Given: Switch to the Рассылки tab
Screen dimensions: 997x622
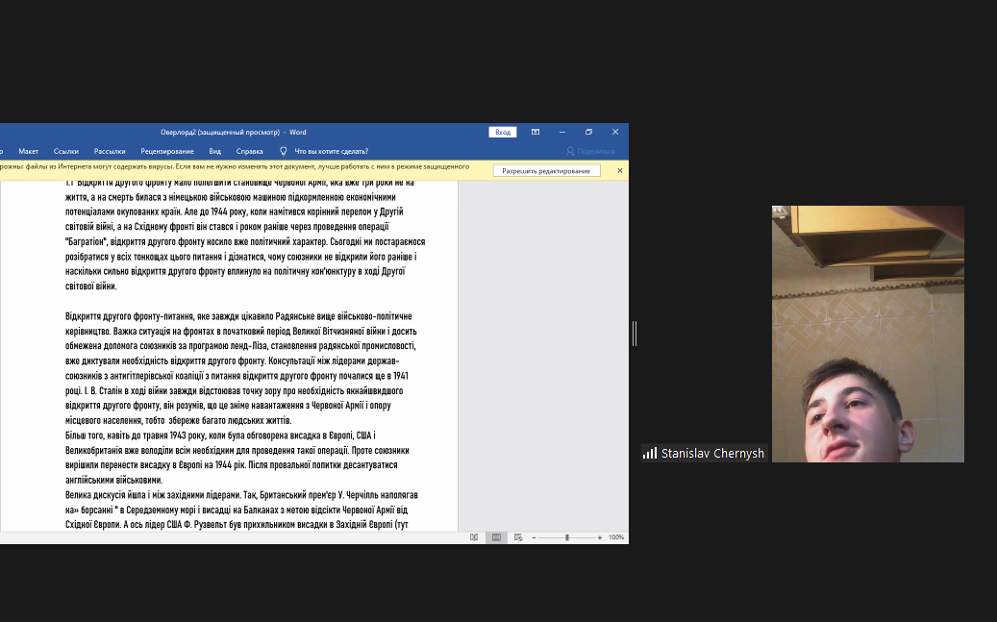Looking at the screenshot, I should pos(110,151).
